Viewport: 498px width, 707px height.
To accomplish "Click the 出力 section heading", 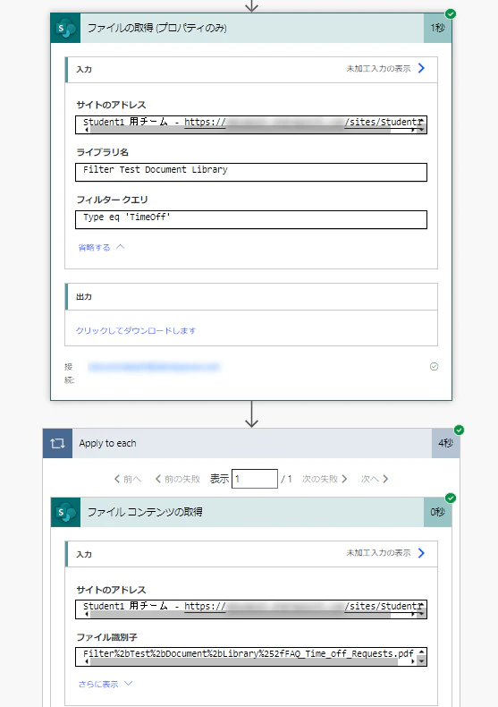I will tap(84, 297).
